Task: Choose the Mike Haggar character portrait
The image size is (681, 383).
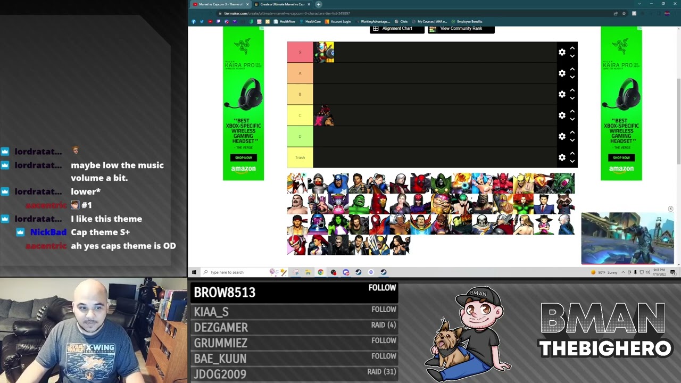Action: click(x=297, y=204)
